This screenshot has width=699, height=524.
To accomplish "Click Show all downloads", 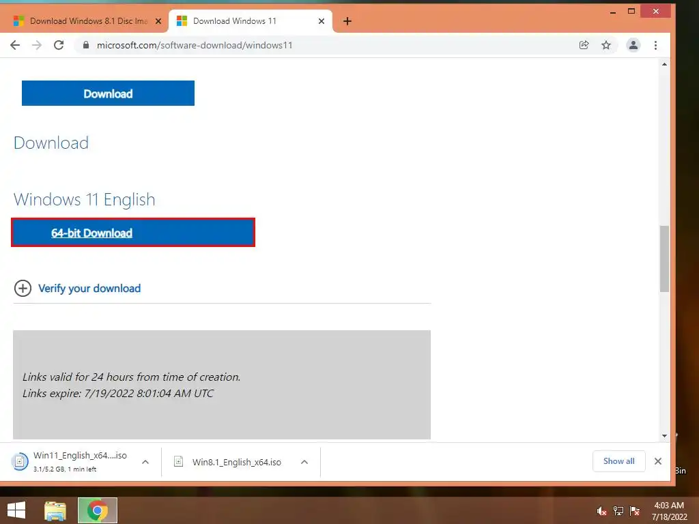I will tap(618, 461).
